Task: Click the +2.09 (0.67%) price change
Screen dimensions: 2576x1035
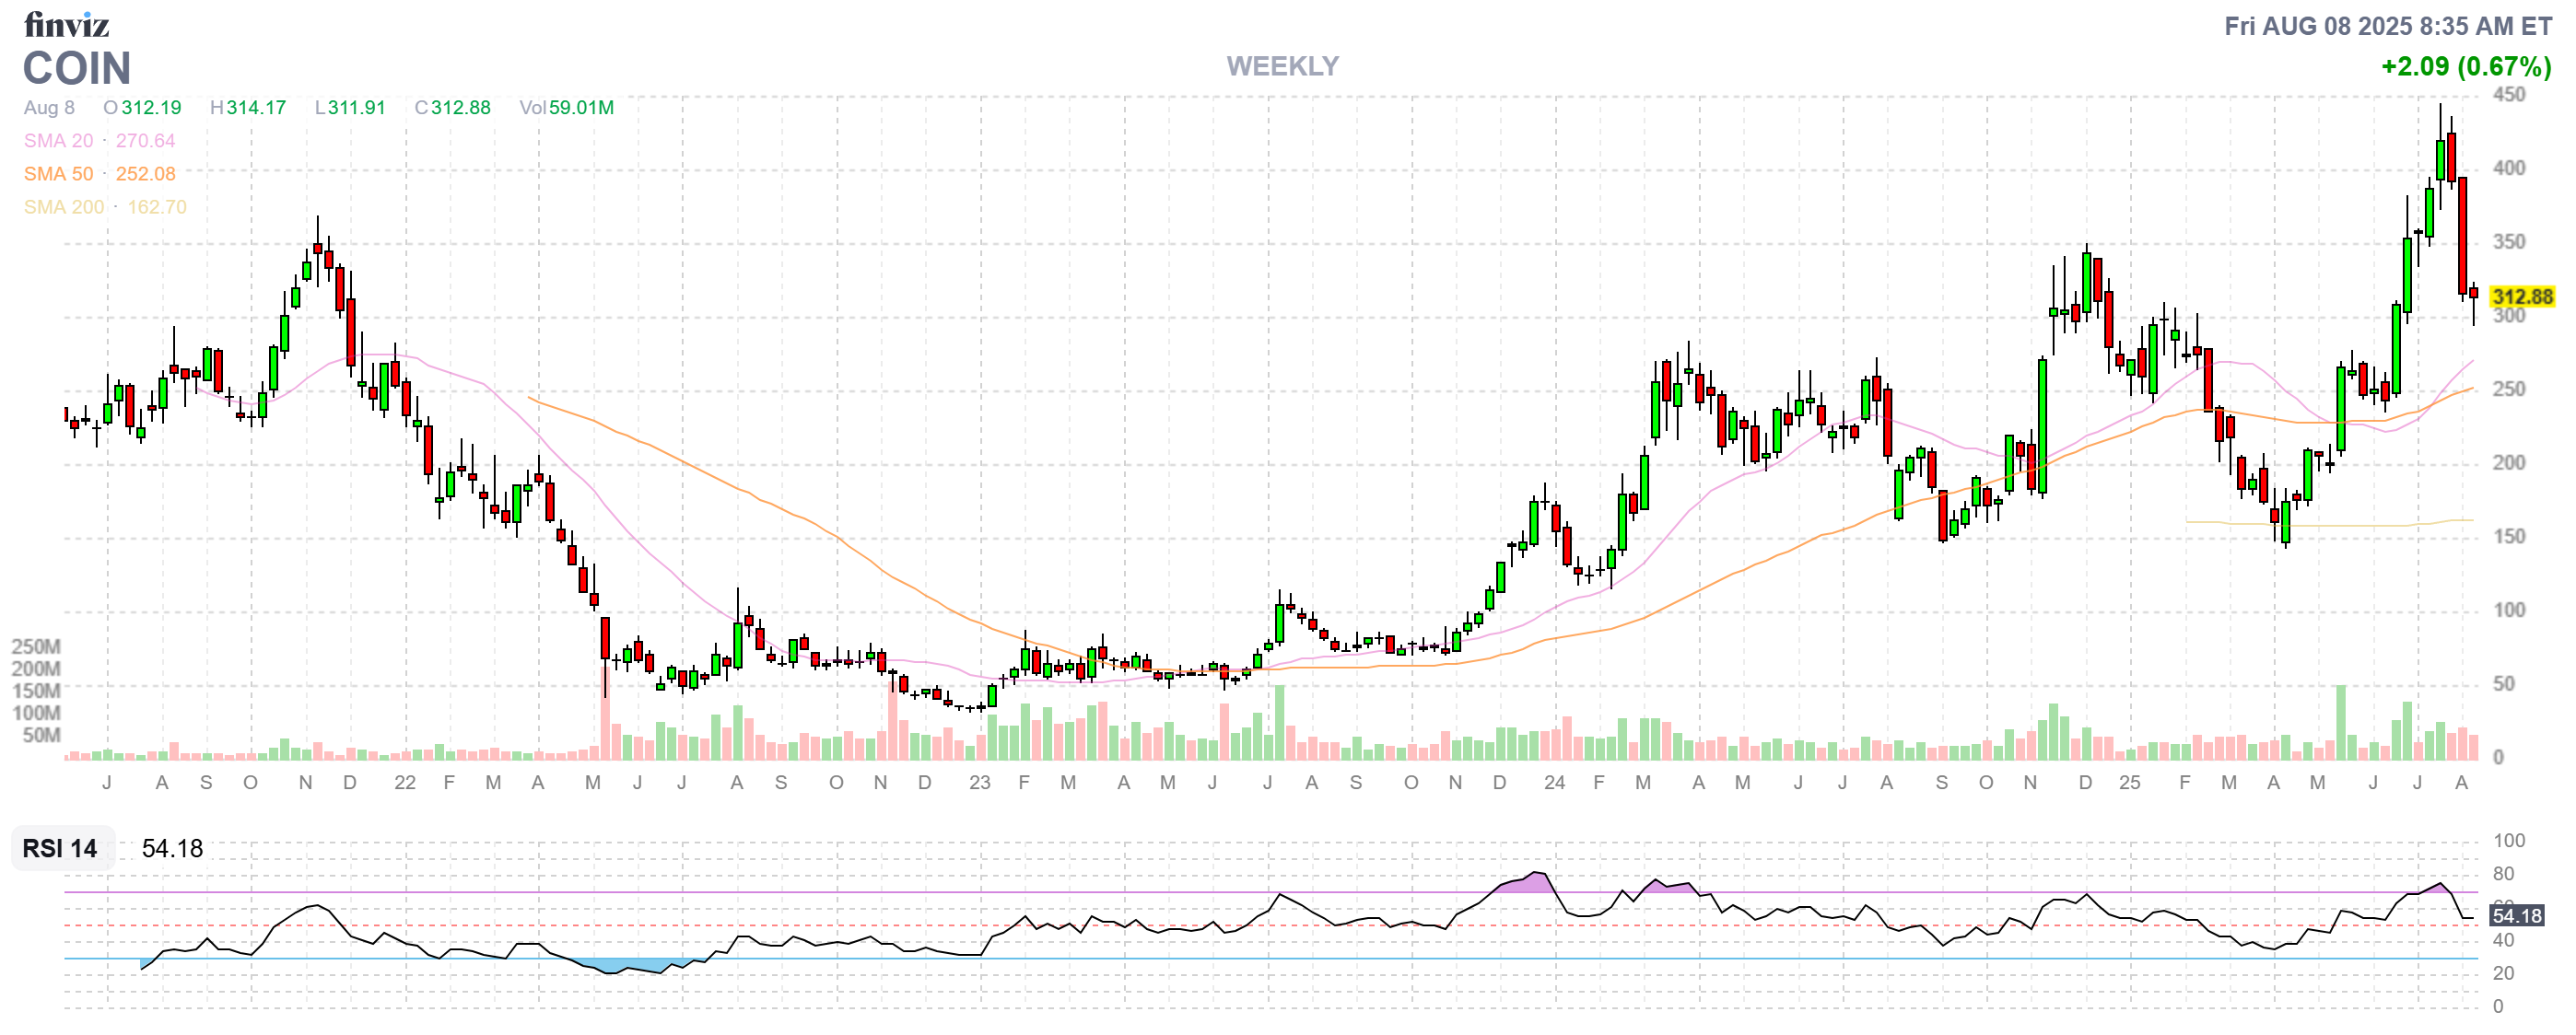Action: click(2466, 66)
